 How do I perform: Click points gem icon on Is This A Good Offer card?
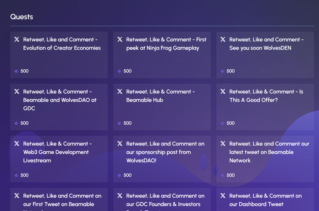click(222, 123)
